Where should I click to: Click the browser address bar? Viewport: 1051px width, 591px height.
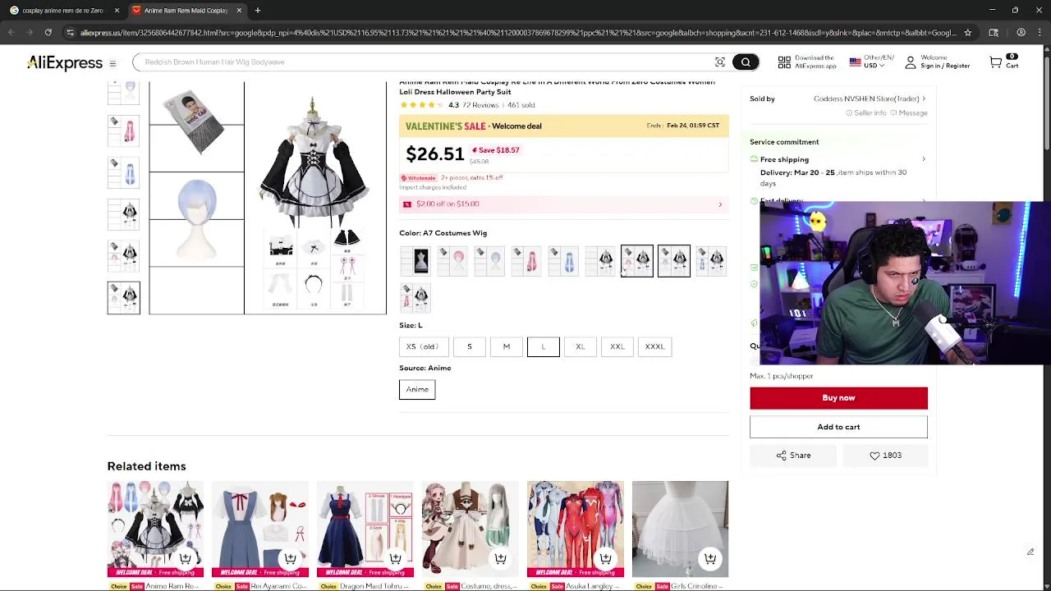(x=517, y=33)
